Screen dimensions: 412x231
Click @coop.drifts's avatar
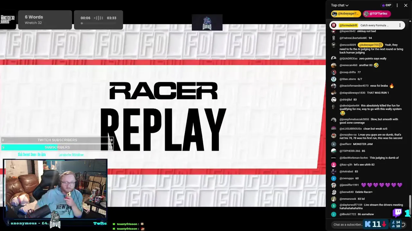click(334, 73)
